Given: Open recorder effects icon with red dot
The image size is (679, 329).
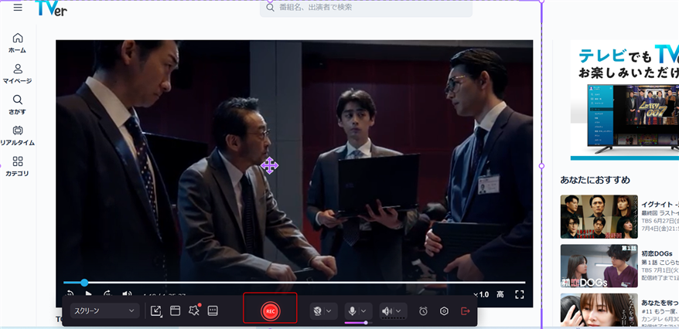Looking at the screenshot, I should [x=194, y=310].
